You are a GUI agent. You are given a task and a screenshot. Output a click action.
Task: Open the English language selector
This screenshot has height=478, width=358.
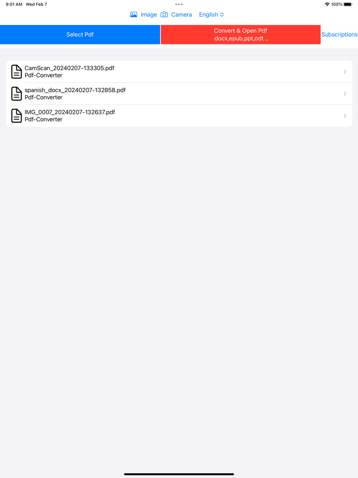click(211, 14)
